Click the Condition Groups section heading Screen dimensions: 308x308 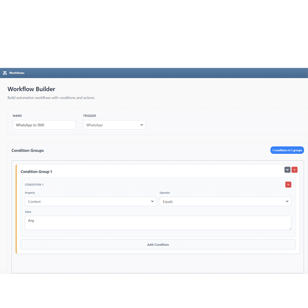pyautogui.click(x=28, y=151)
